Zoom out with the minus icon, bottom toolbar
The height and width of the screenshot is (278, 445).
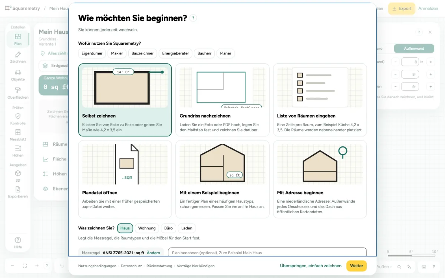12,266
